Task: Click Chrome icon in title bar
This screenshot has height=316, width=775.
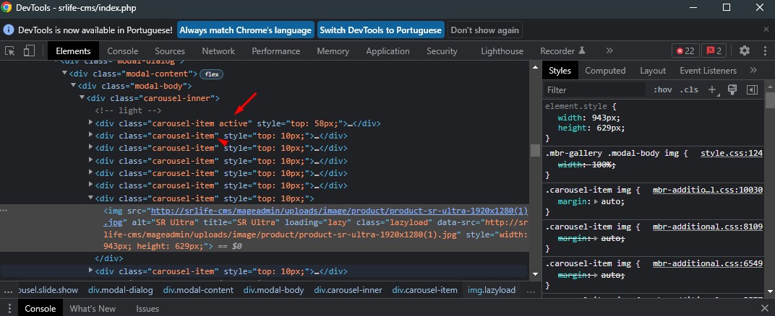Action: [x=7, y=7]
